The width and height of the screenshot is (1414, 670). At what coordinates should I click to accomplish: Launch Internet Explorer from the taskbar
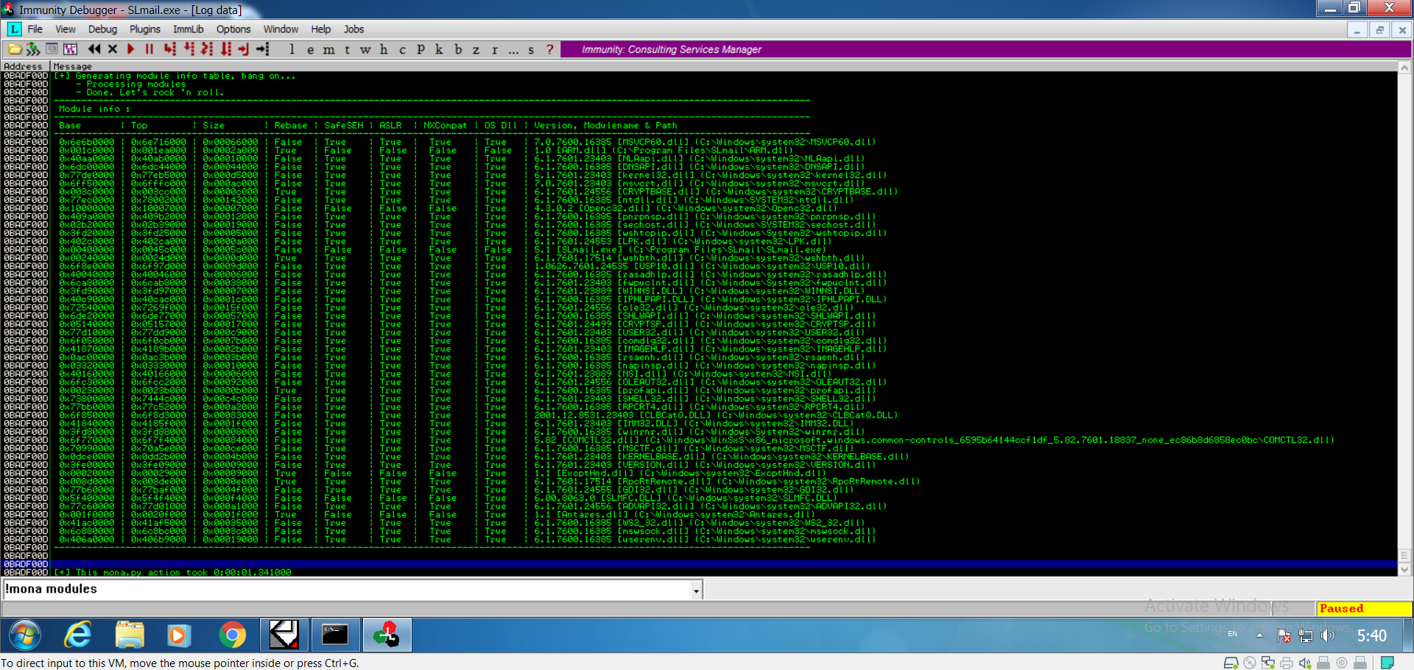point(78,635)
